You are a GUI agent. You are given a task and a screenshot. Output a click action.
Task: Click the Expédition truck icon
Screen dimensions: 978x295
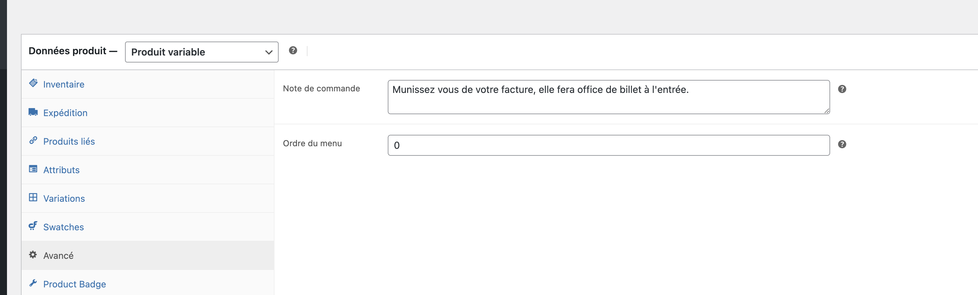[33, 112]
